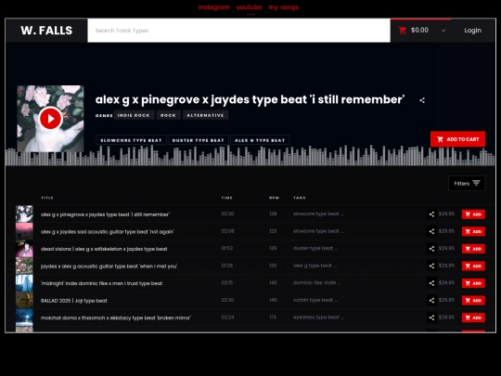
Task: Click the shopping cart icon in header
Action: (403, 31)
